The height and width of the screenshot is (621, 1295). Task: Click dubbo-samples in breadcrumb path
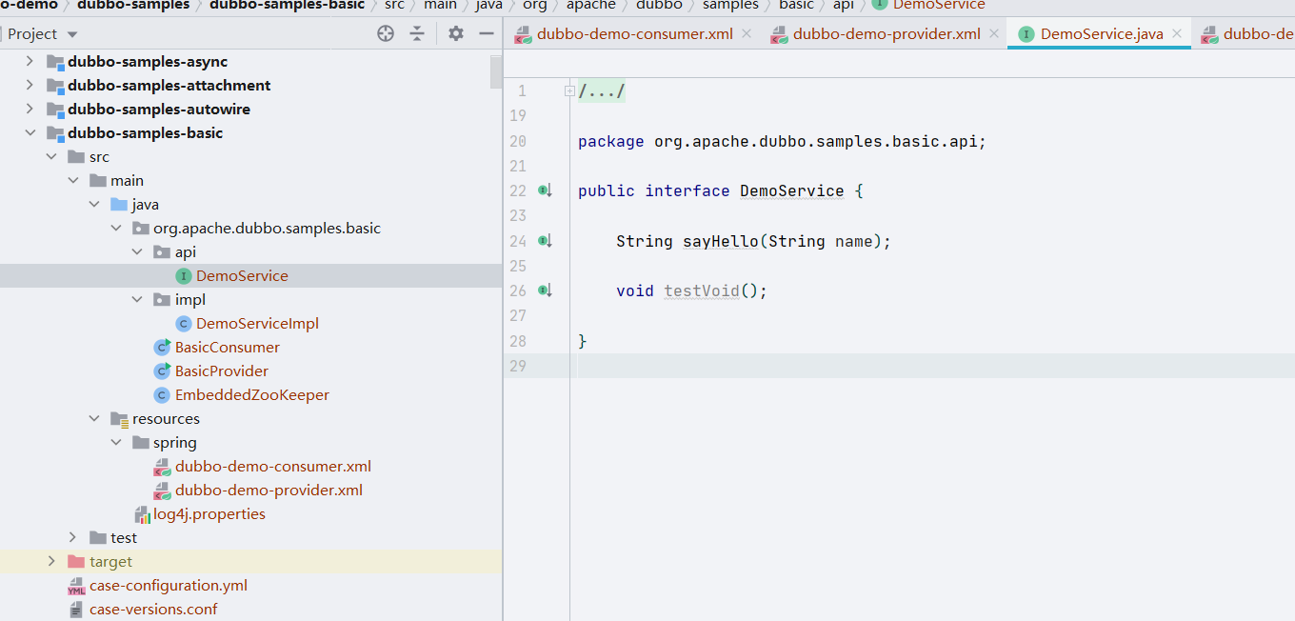[134, 5]
